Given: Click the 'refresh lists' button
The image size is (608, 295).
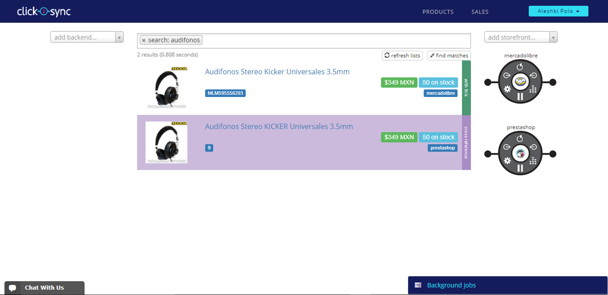Looking at the screenshot, I should [403, 55].
